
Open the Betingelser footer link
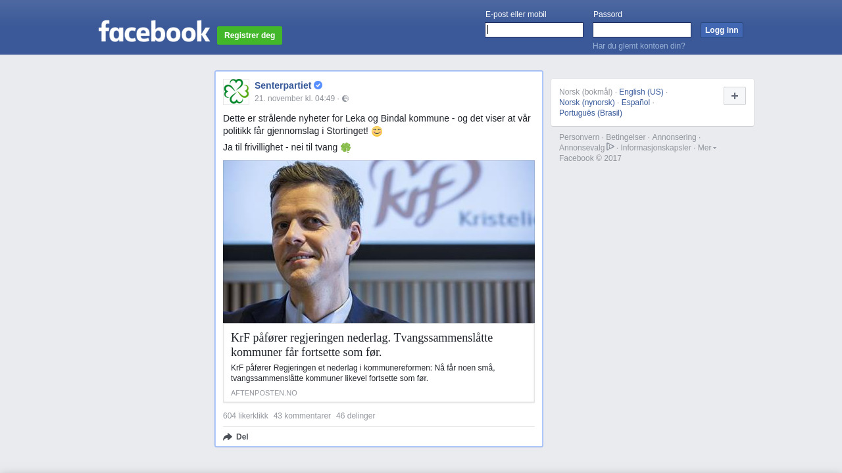(x=626, y=137)
